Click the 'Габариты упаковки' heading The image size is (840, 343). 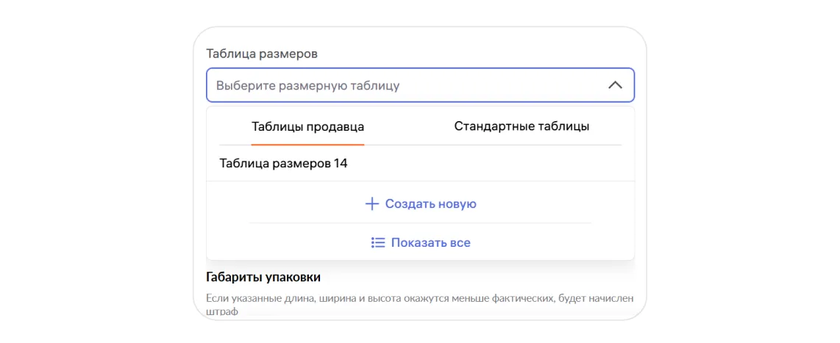tap(263, 278)
